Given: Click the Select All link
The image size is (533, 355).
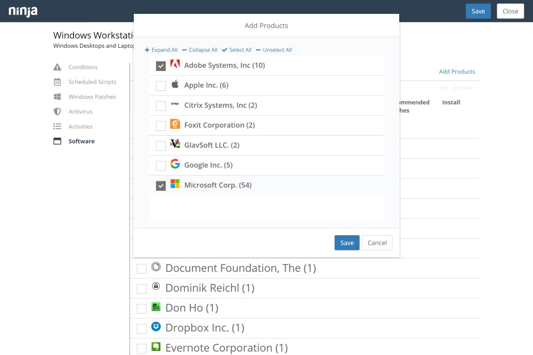Looking at the screenshot, I should [x=237, y=50].
